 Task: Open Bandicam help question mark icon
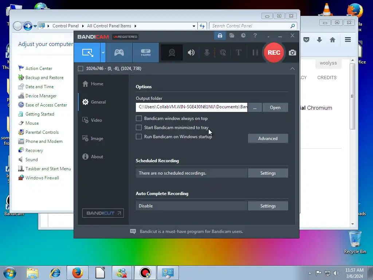click(x=255, y=36)
